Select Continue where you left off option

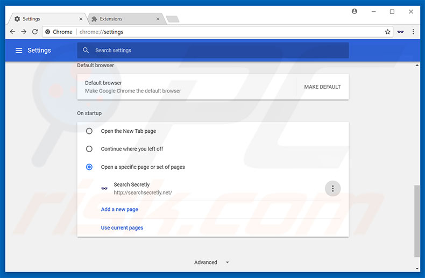coord(89,149)
